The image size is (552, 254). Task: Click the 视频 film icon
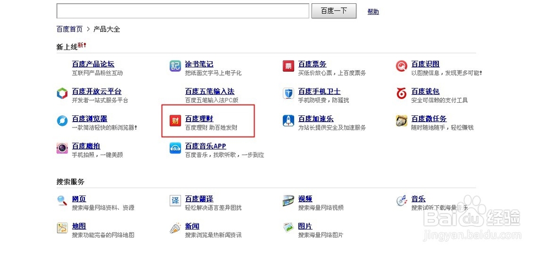pos(288,201)
